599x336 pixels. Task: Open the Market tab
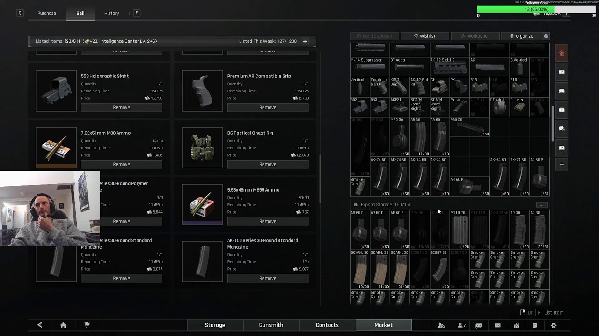coord(383,325)
